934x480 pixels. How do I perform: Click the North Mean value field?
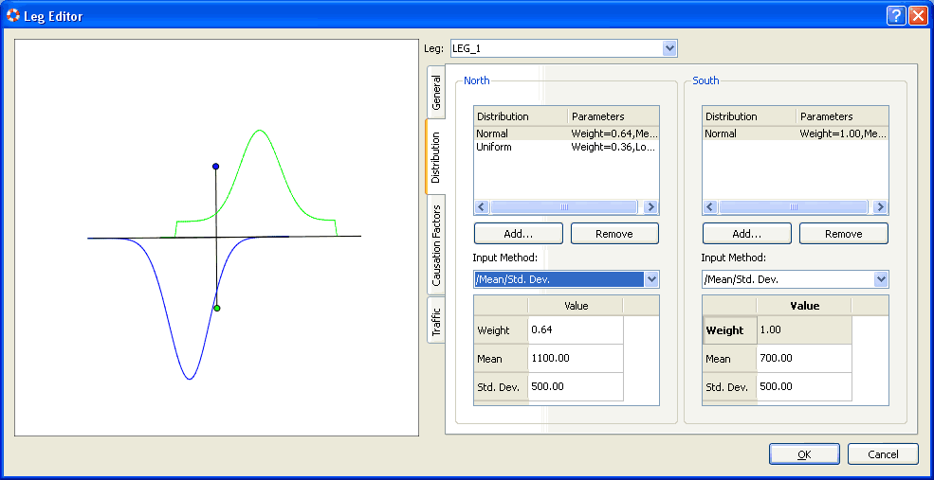click(575, 359)
